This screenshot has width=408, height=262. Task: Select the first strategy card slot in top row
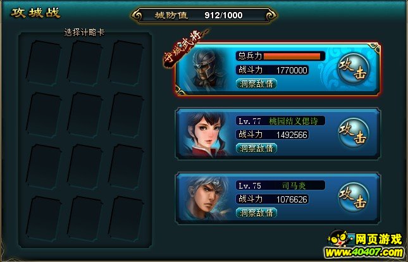[x=44, y=63]
